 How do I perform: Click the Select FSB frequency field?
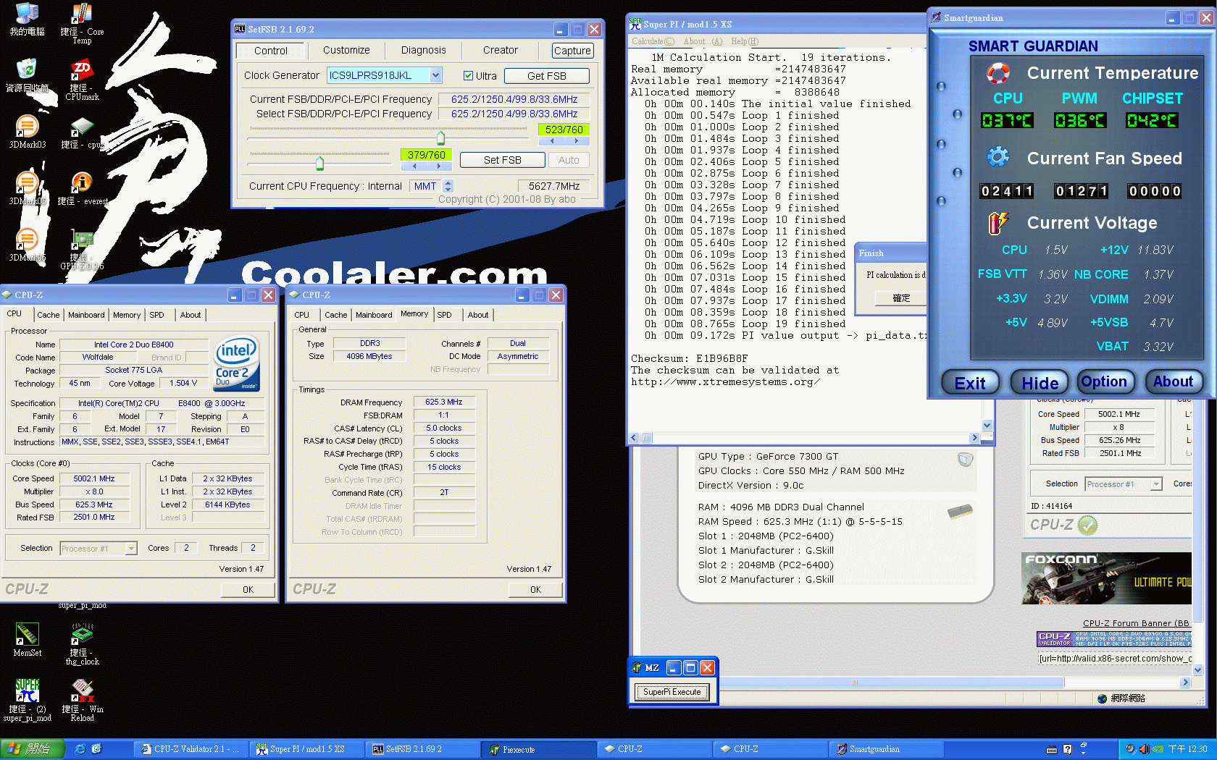coord(514,114)
